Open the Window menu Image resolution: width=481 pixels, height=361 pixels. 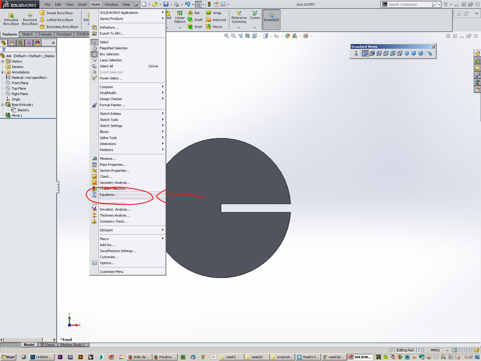111,5
